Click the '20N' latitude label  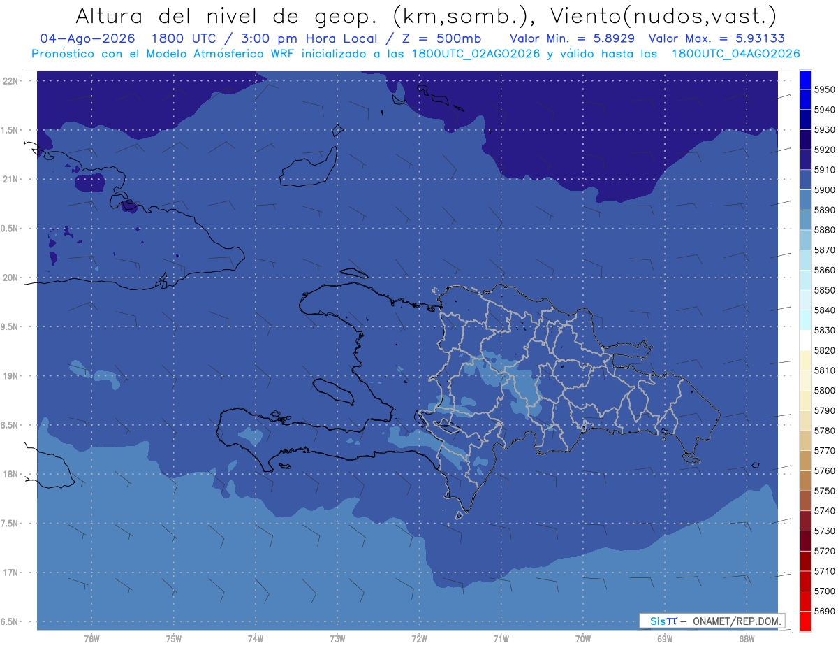[10, 278]
